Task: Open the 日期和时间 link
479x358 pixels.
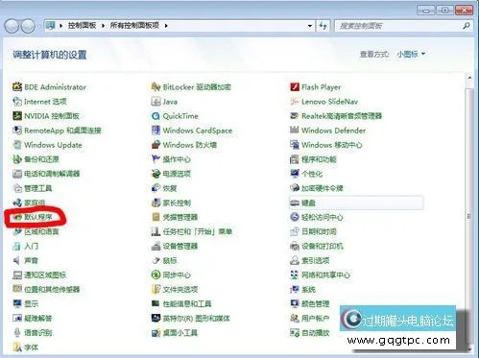Action: (x=319, y=231)
